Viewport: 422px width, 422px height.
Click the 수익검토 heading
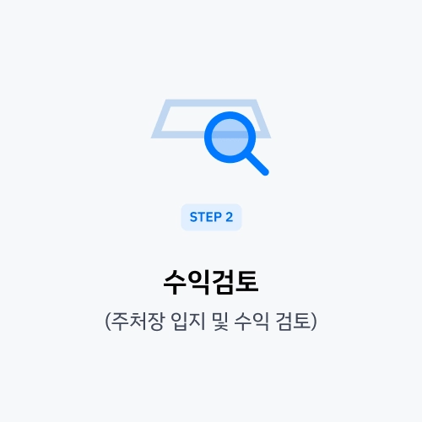211,282
